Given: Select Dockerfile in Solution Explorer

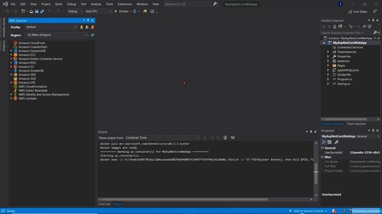Looking at the screenshot, I should [x=344, y=75].
